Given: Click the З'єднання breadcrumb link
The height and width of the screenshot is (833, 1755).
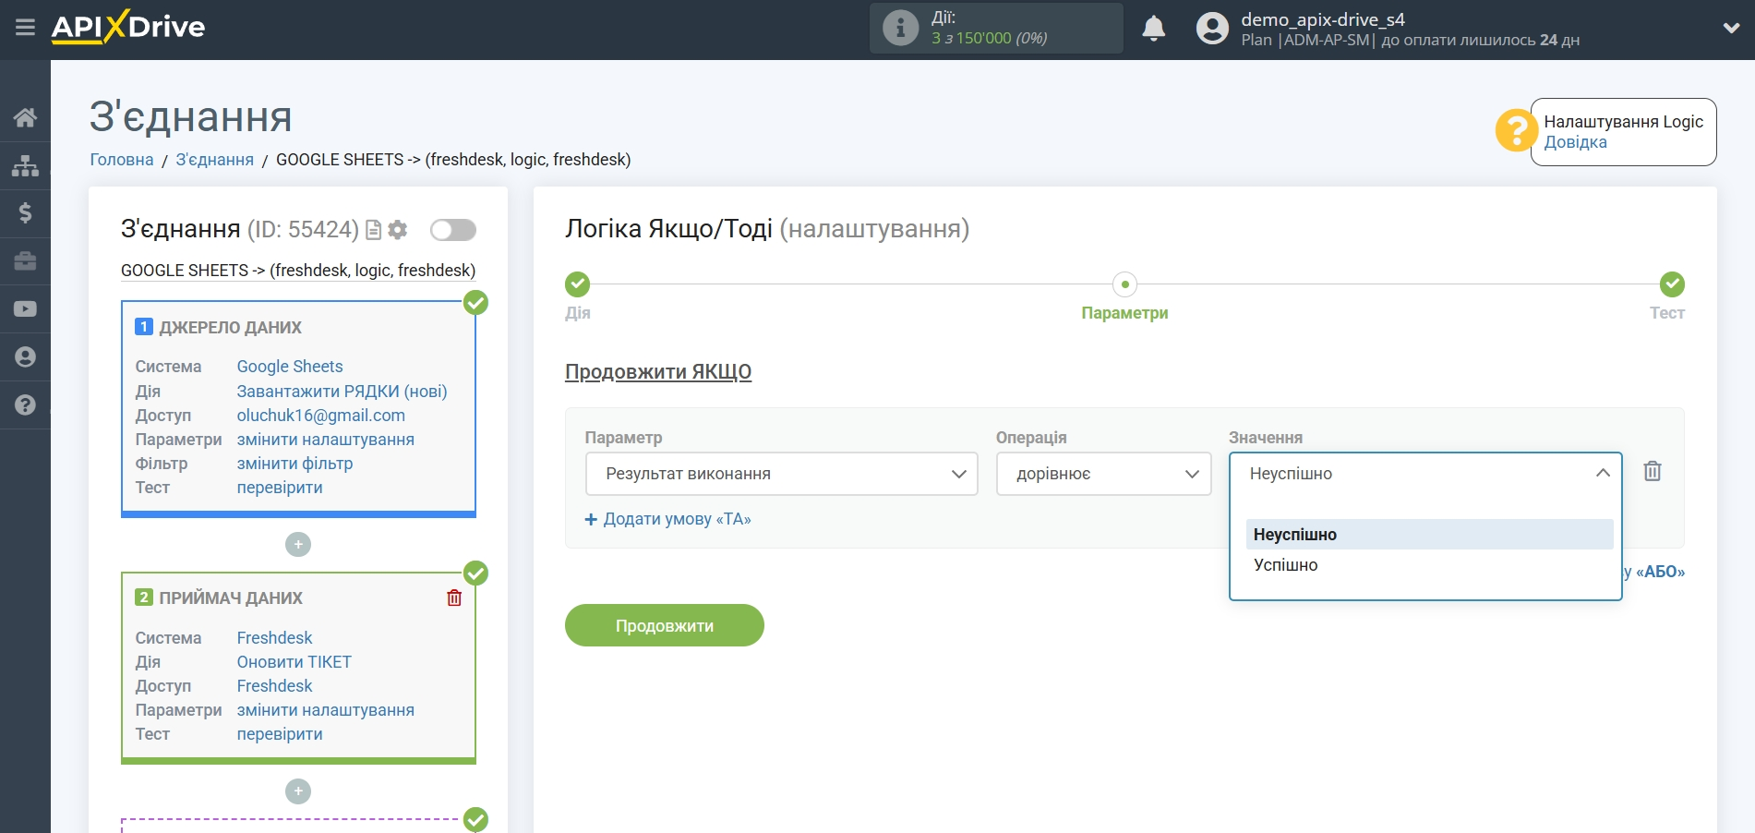Looking at the screenshot, I should coord(214,160).
